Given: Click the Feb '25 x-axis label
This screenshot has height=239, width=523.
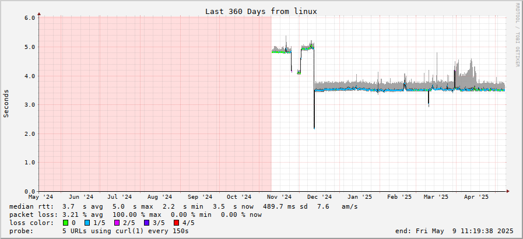Looking at the screenshot, I should (399, 197).
